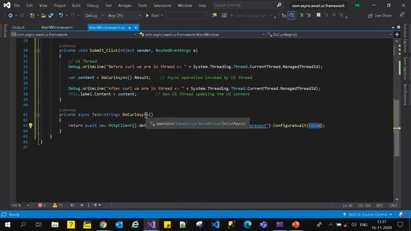Open the Notifications side tab
Screen dimensions: 411x231
click(x=405, y=95)
